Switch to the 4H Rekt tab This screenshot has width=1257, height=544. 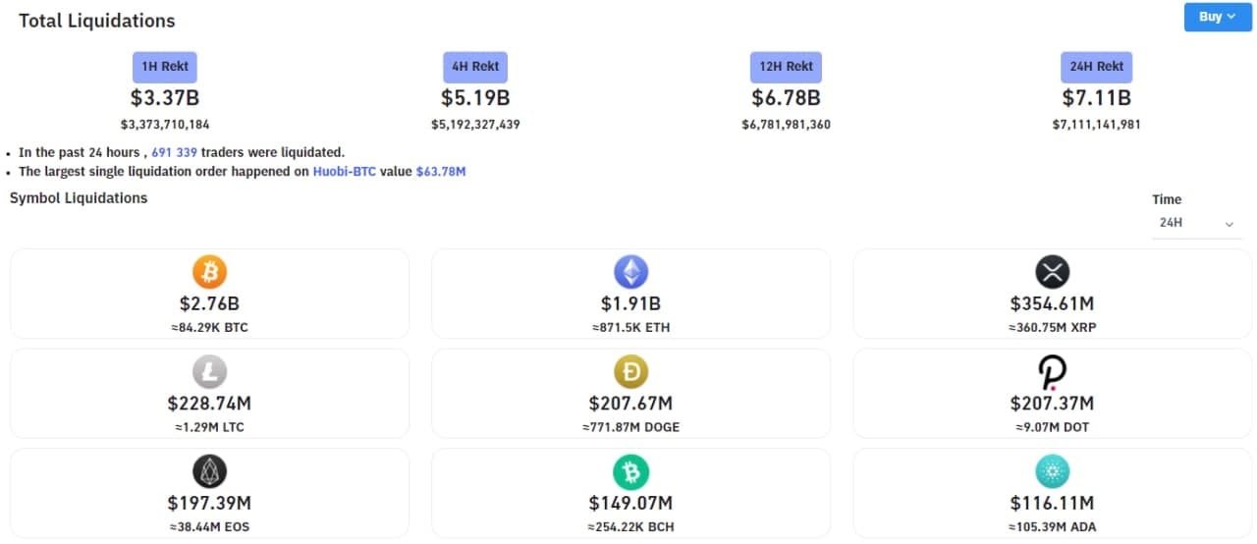point(475,67)
